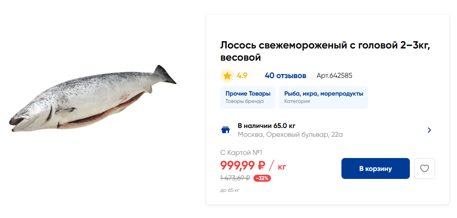Viewport: 457px width, 218px height.
Task: Click the red «кг» price unit
Action: coord(282,167)
